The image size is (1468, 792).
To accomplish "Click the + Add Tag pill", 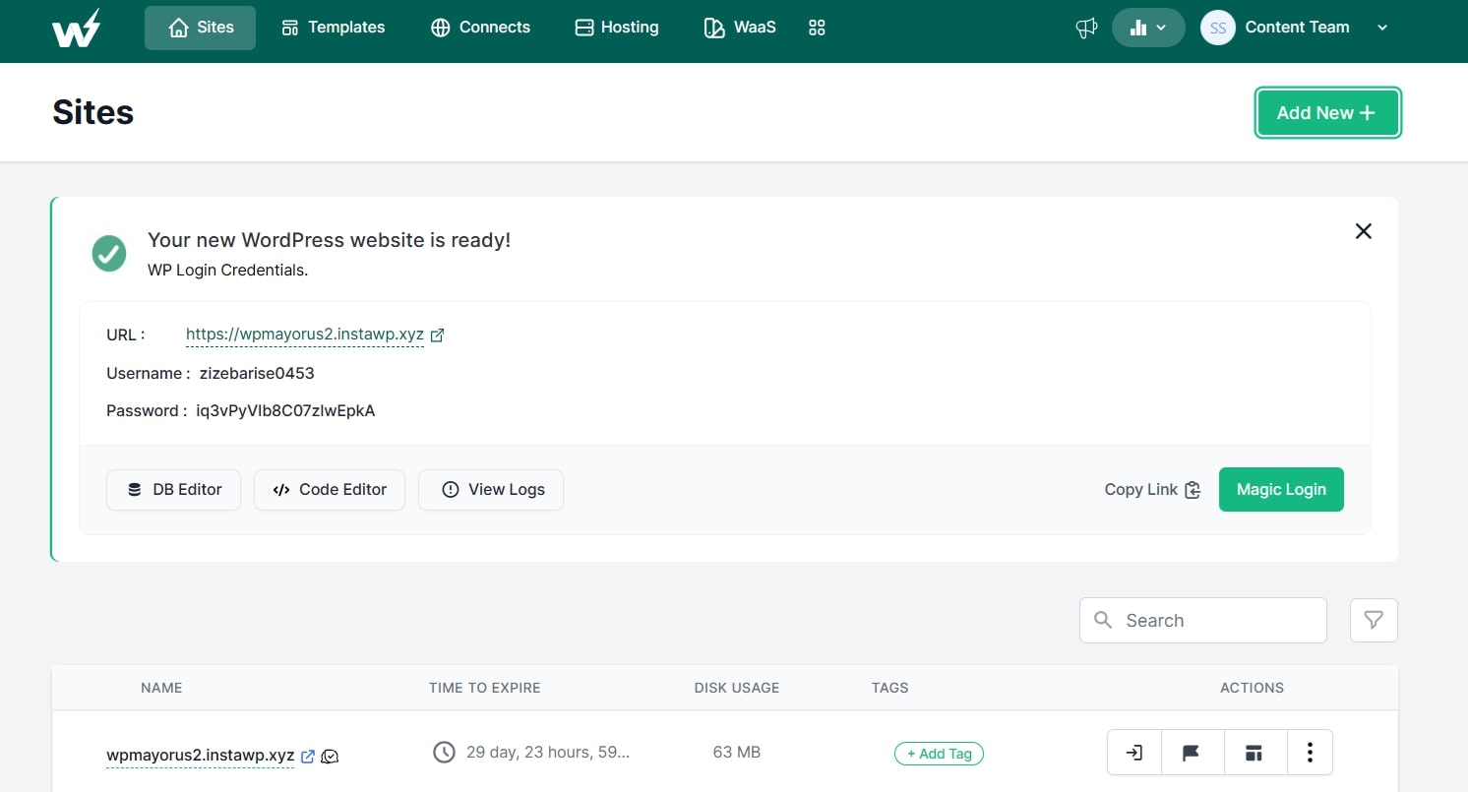I will [x=939, y=754].
